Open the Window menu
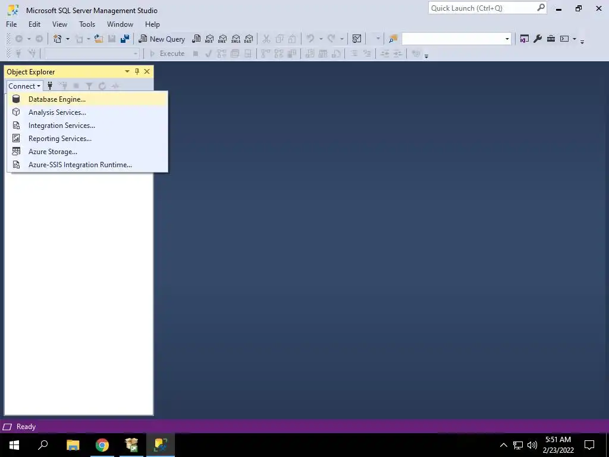This screenshot has width=609, height=457. (x=120, y=24)
